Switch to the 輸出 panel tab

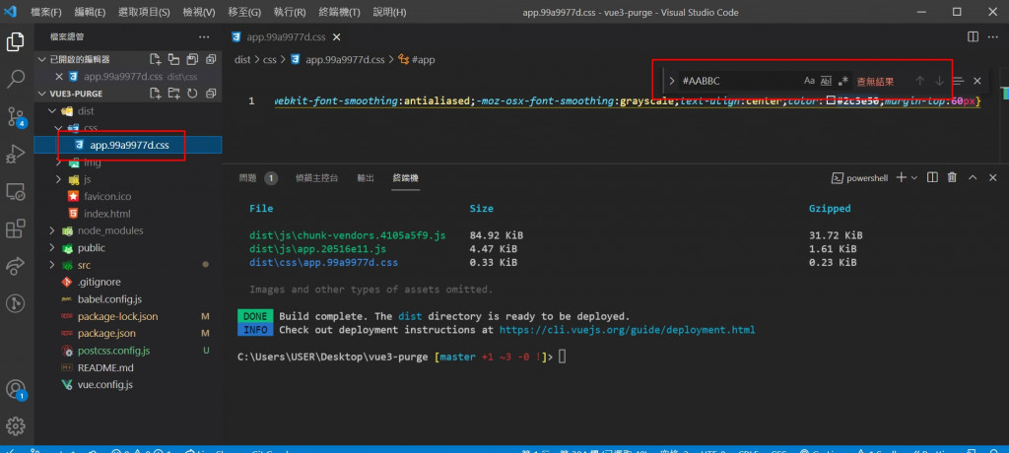366,178
